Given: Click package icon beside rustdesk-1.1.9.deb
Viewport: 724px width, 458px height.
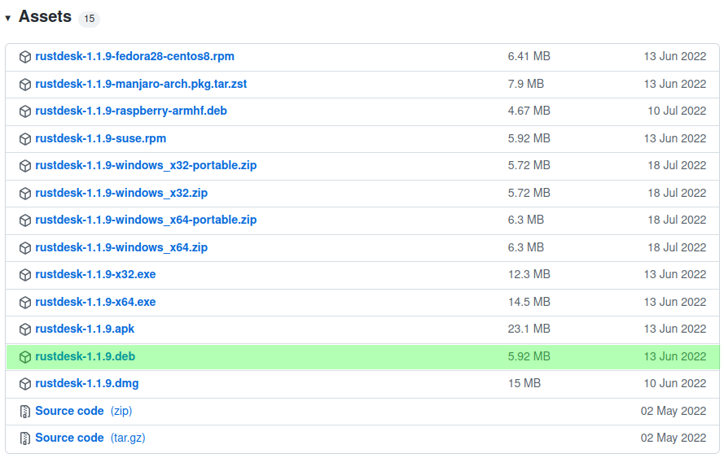Looking at the screenshot, I should click(x=25, y=357).
